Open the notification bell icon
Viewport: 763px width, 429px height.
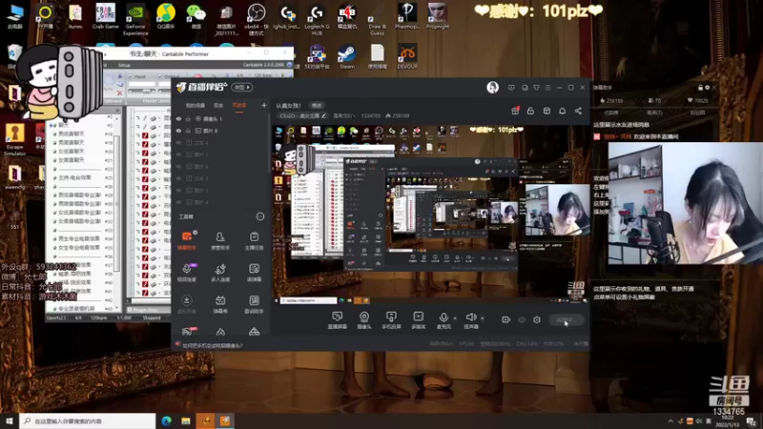click(562, 111)
